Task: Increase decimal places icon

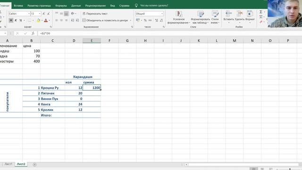Action: click(156, 20)
